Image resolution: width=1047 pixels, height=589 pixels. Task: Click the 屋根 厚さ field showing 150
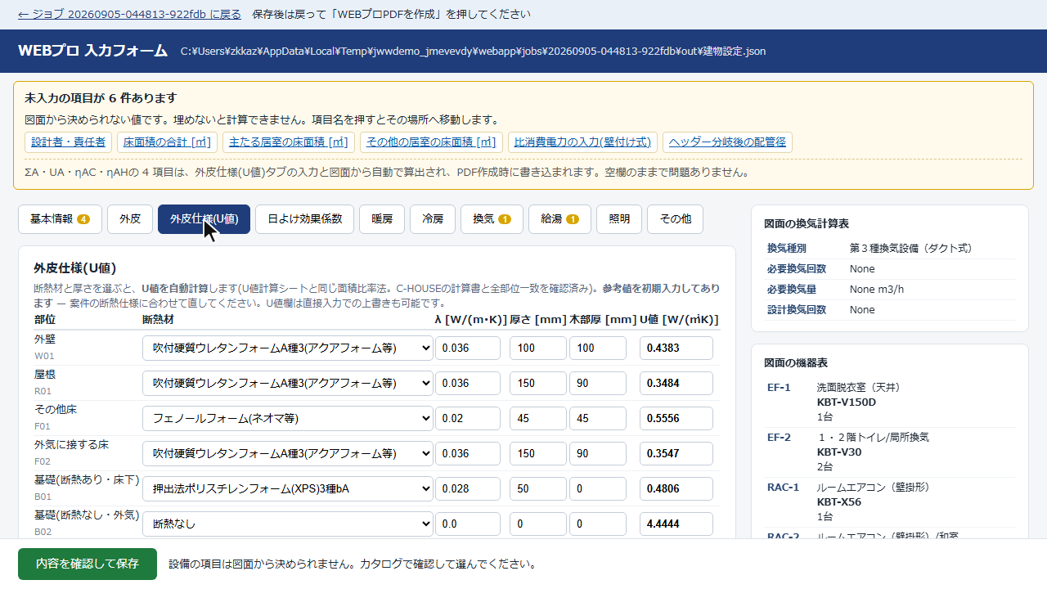point(538,383)
